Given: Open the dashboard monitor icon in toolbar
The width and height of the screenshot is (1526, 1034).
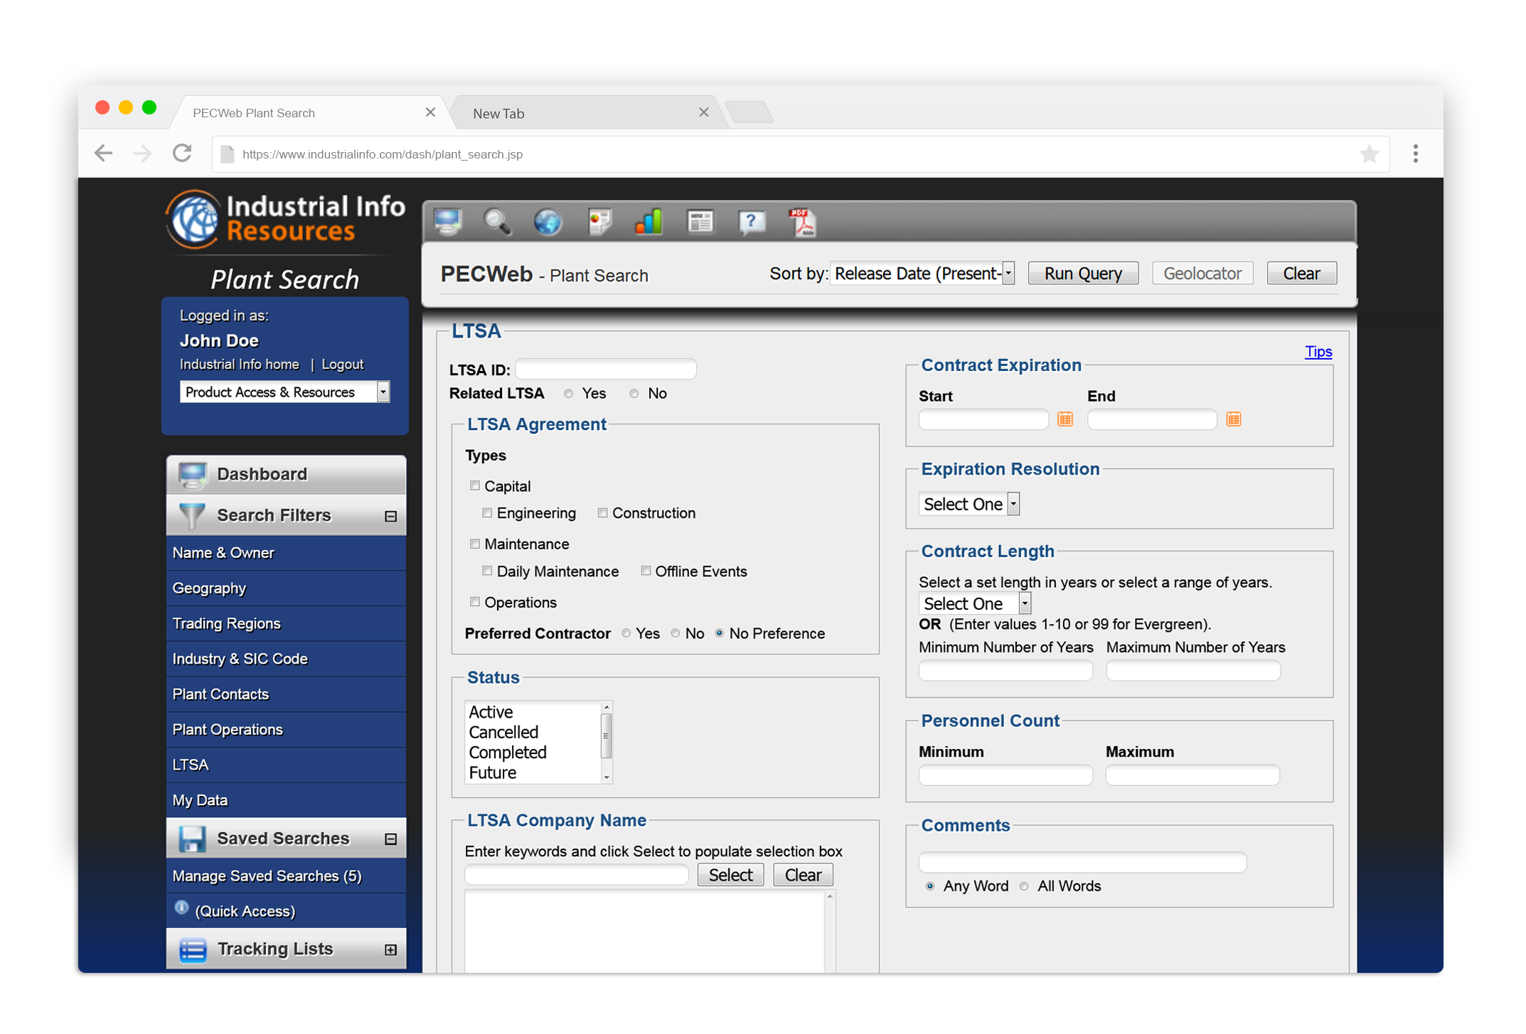Looking at the screenshot, I should 448,222.
